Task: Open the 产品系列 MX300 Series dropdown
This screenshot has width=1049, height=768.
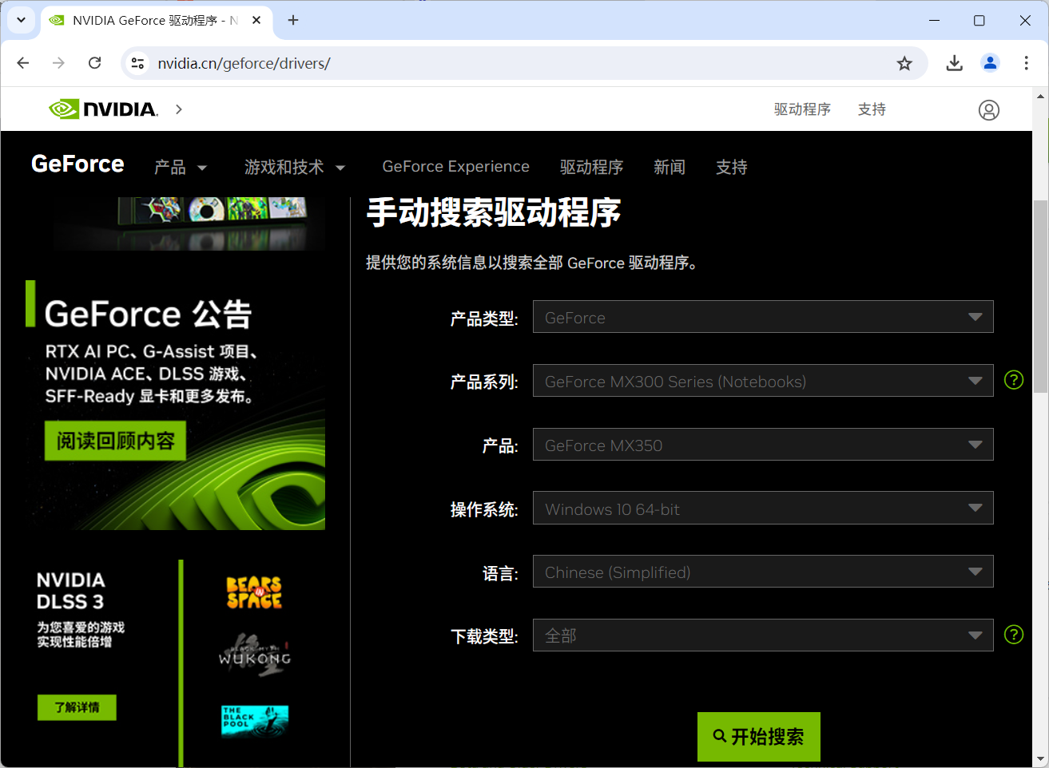Action: (x=763, y=381)
